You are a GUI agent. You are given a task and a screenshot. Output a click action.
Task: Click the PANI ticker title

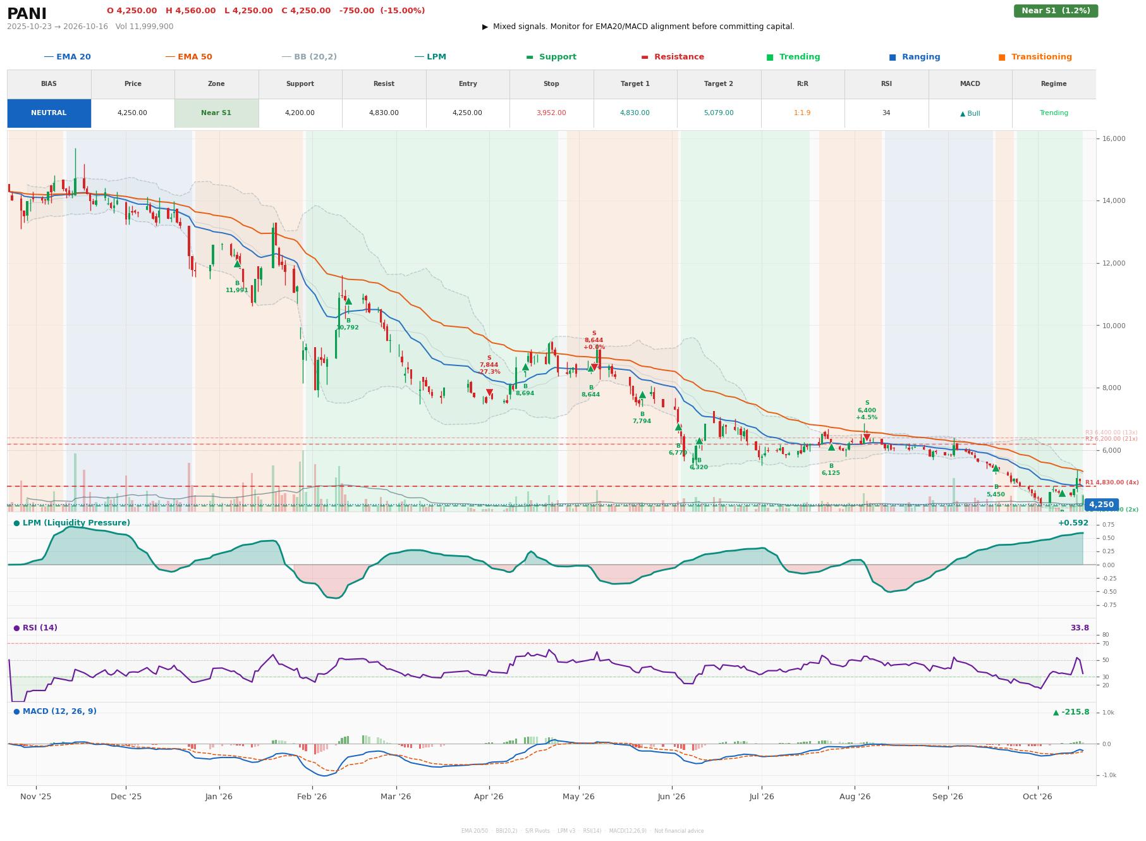27,14
